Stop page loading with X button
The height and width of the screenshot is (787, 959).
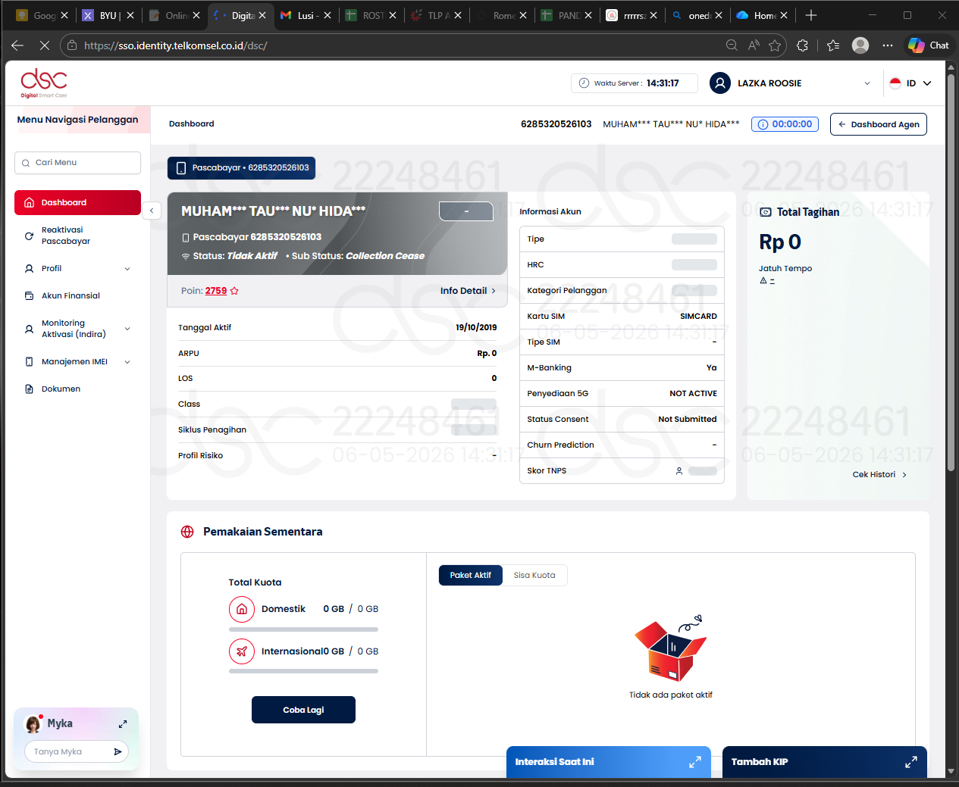(x=45, y=45)
